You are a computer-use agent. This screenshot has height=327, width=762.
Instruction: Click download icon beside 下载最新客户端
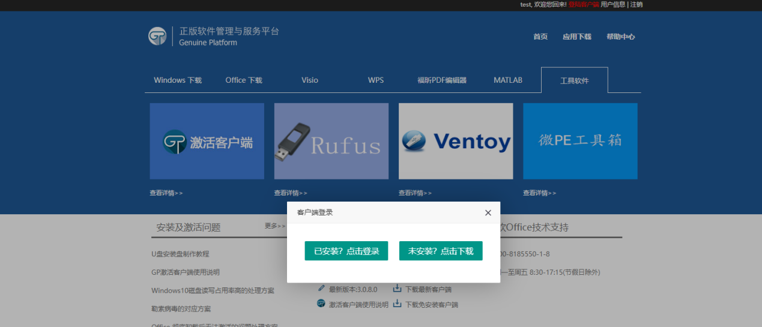tap(397, 289)
